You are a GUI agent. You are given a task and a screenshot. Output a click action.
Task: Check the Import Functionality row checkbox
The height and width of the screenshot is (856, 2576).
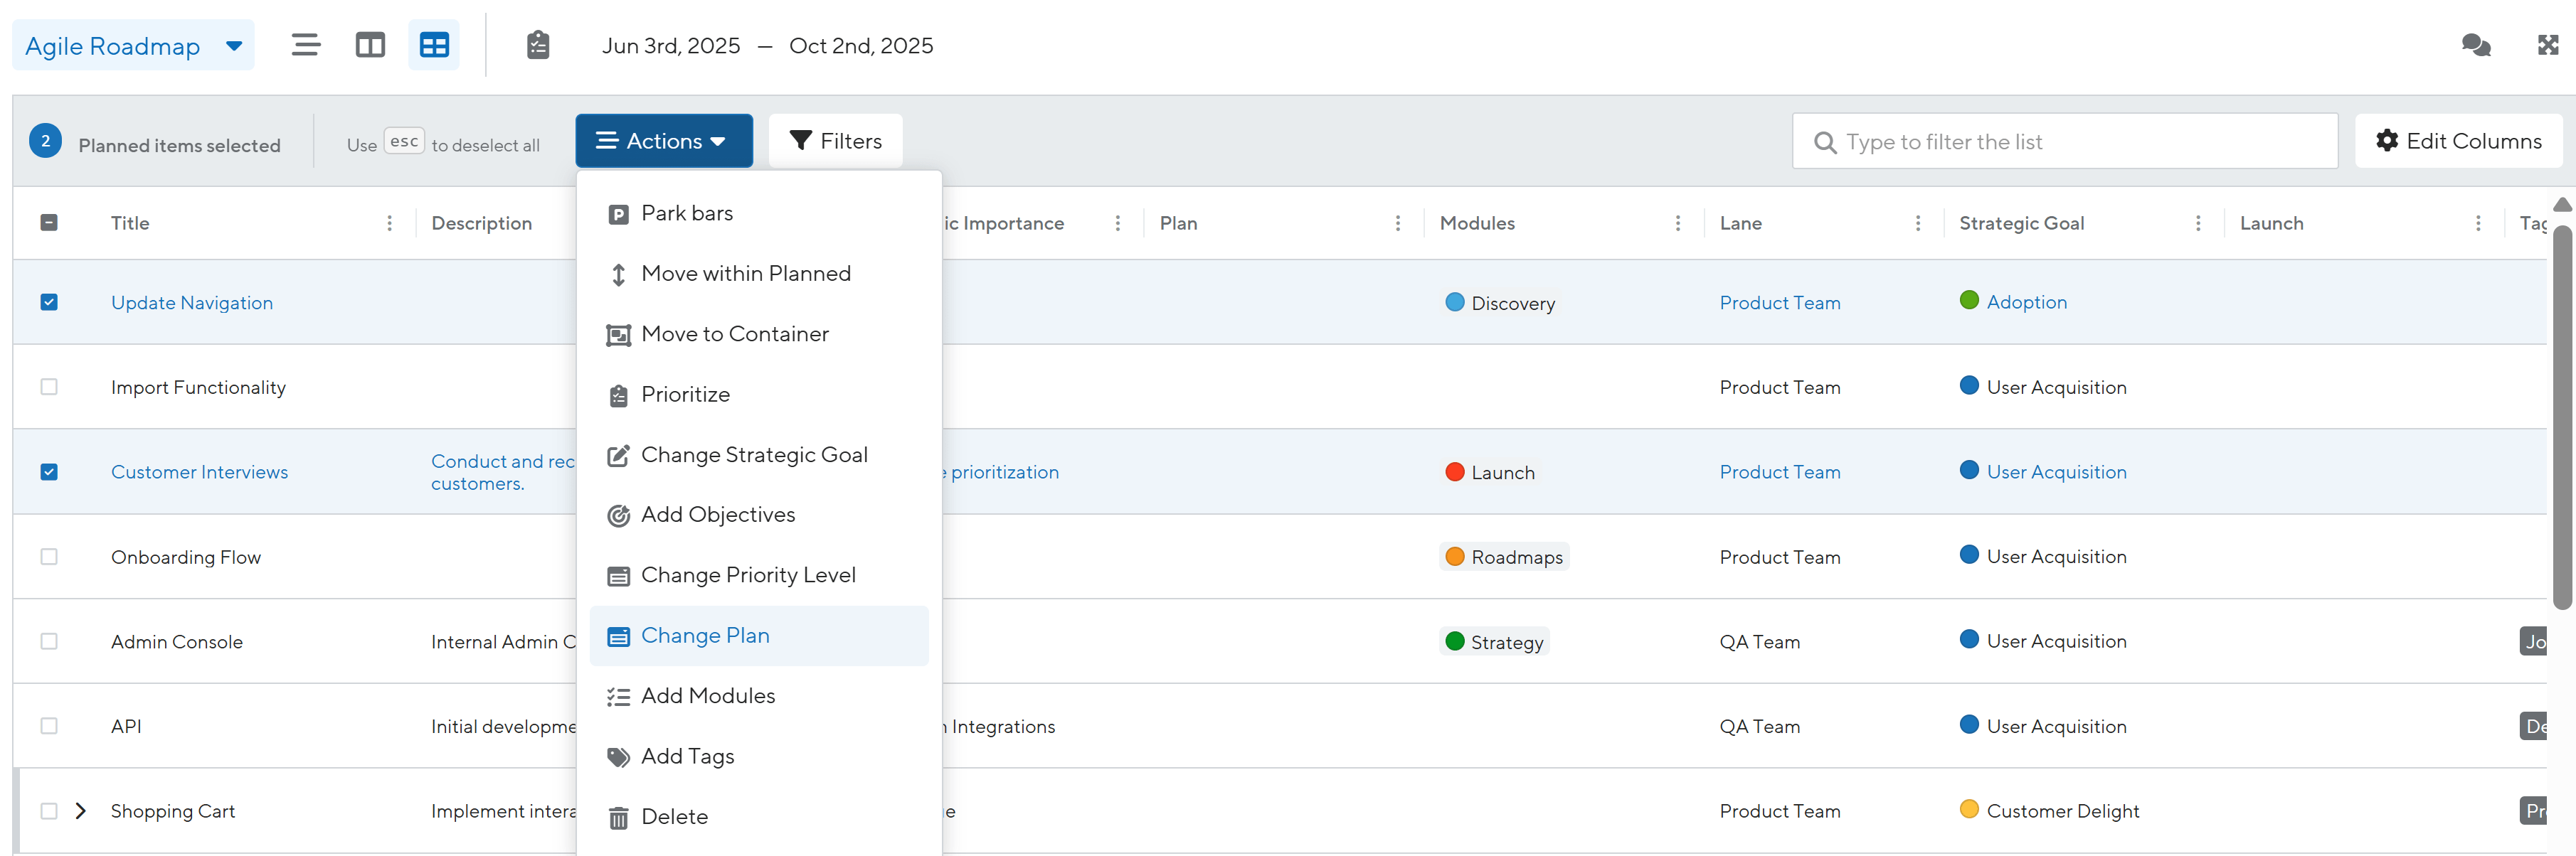pyautogui.click(x=49, y=387)
